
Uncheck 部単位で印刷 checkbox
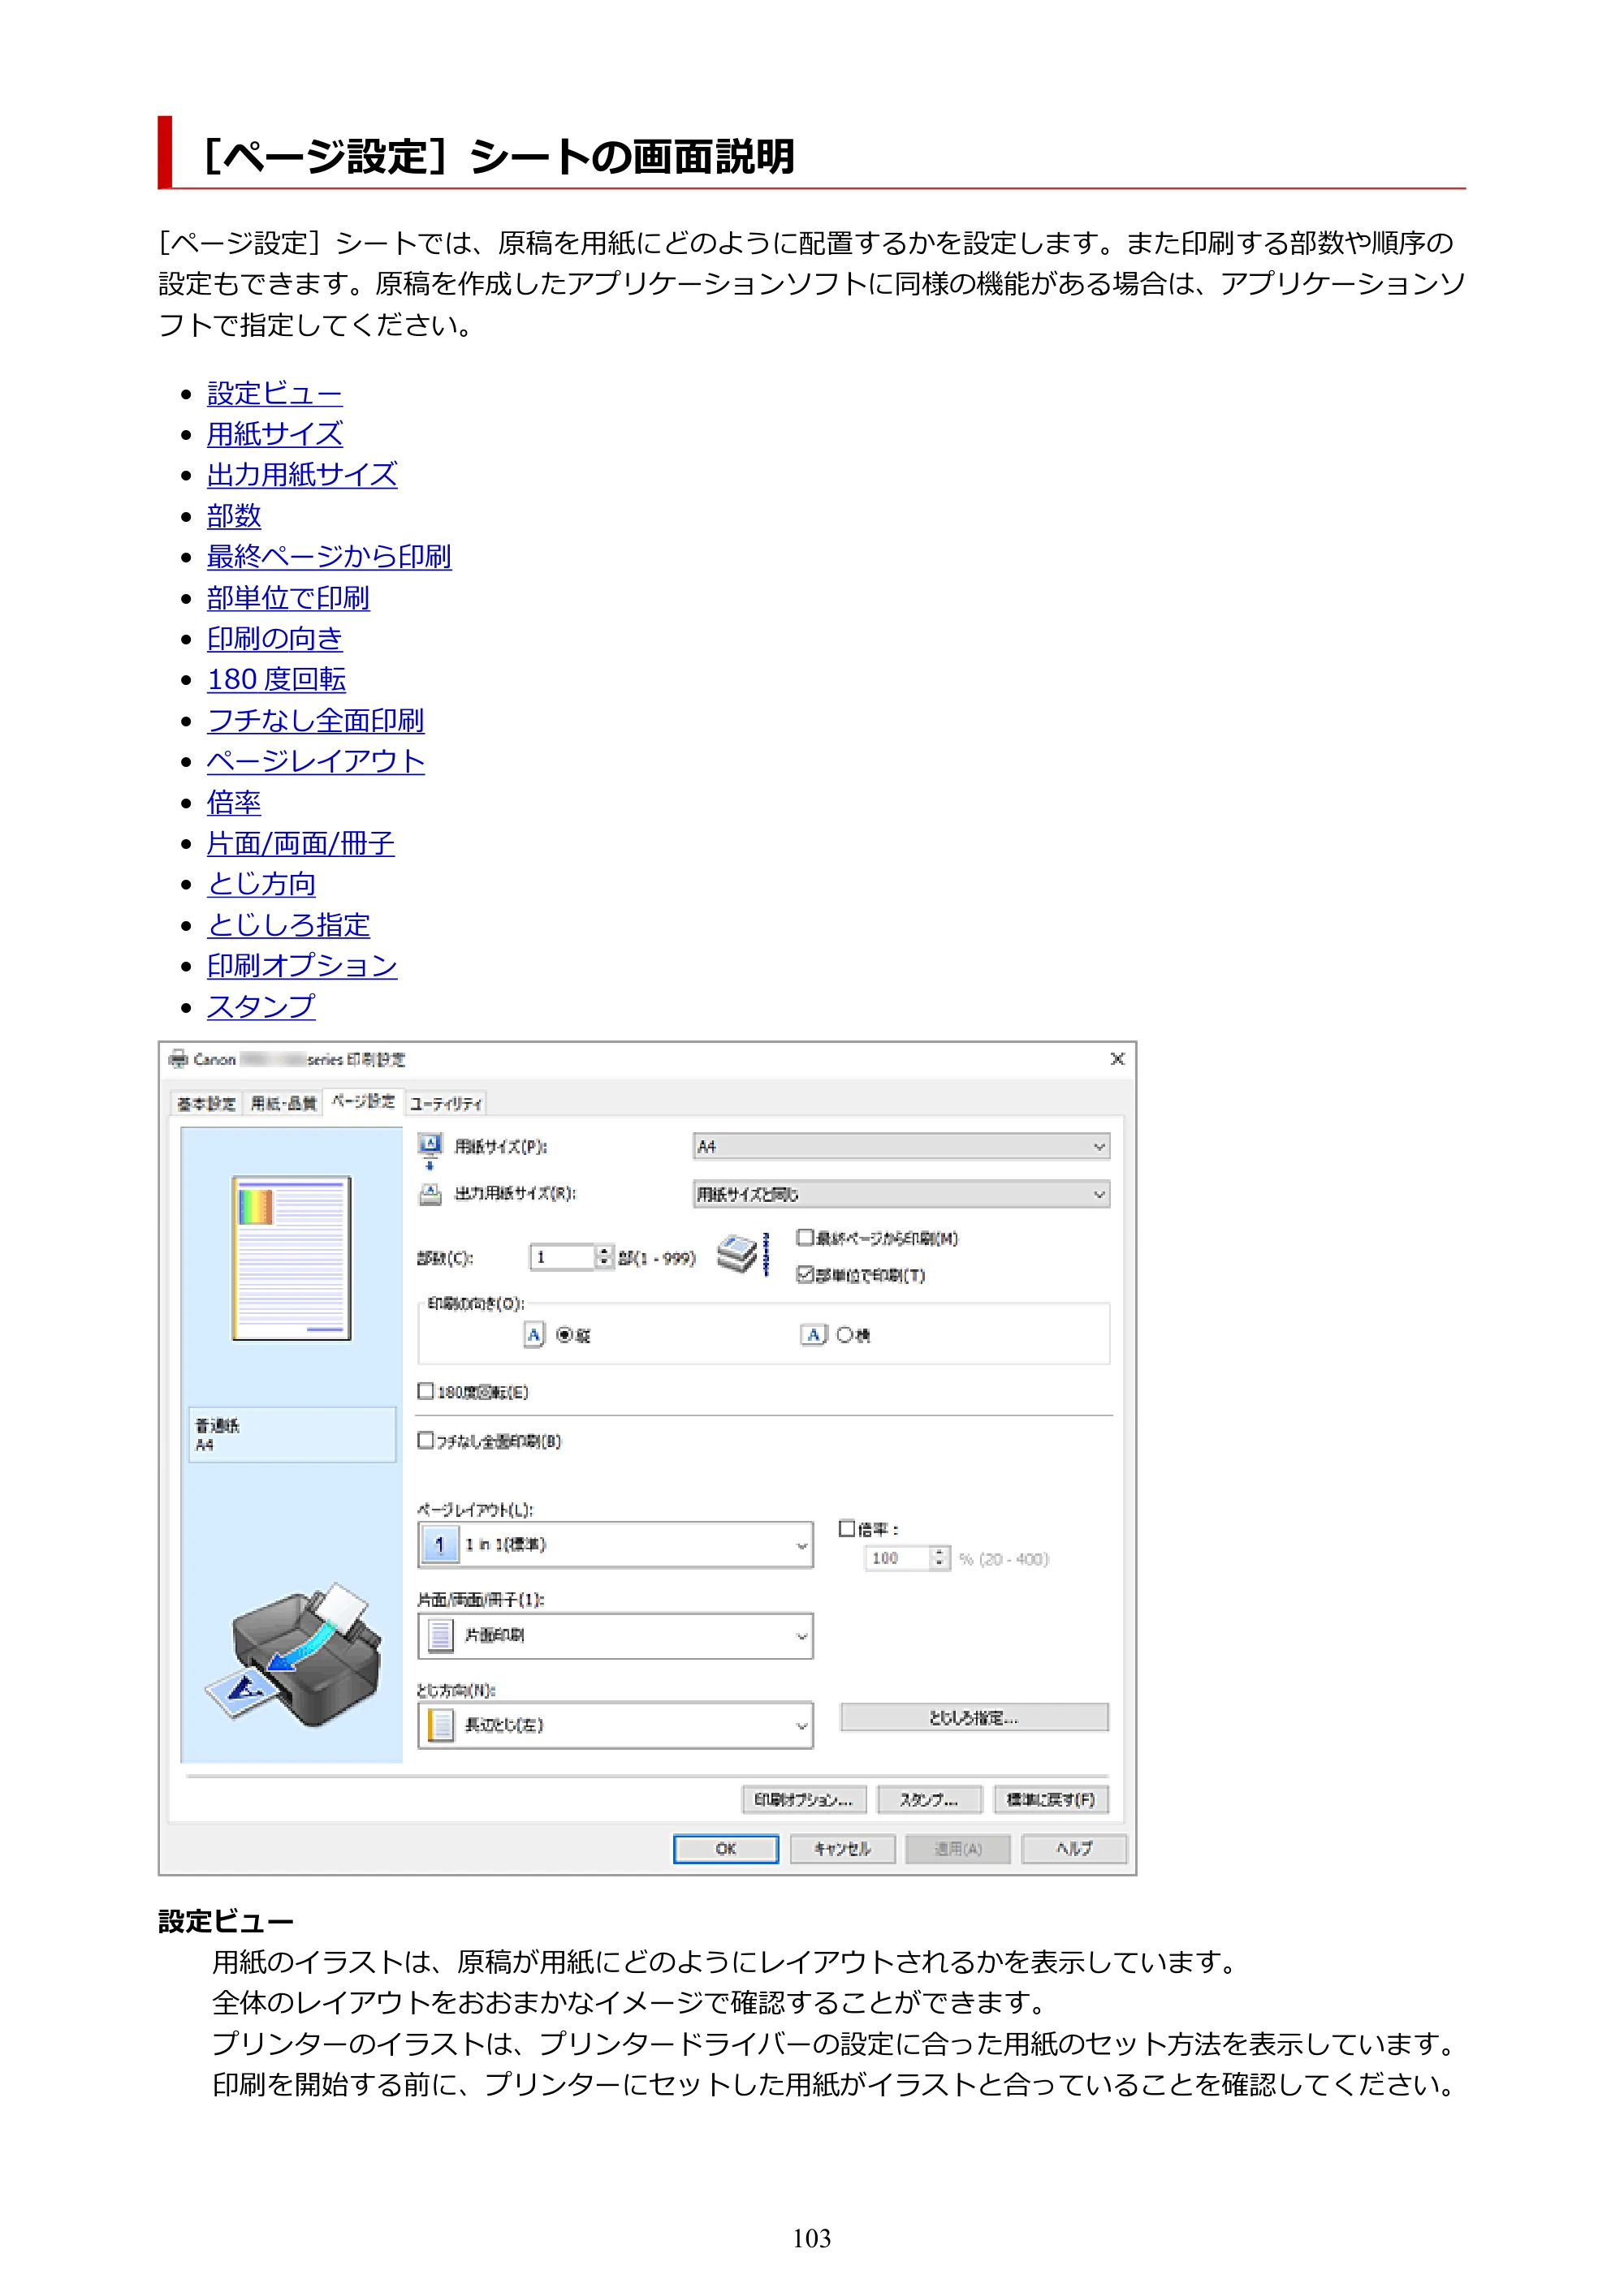tap(806, 1274)
